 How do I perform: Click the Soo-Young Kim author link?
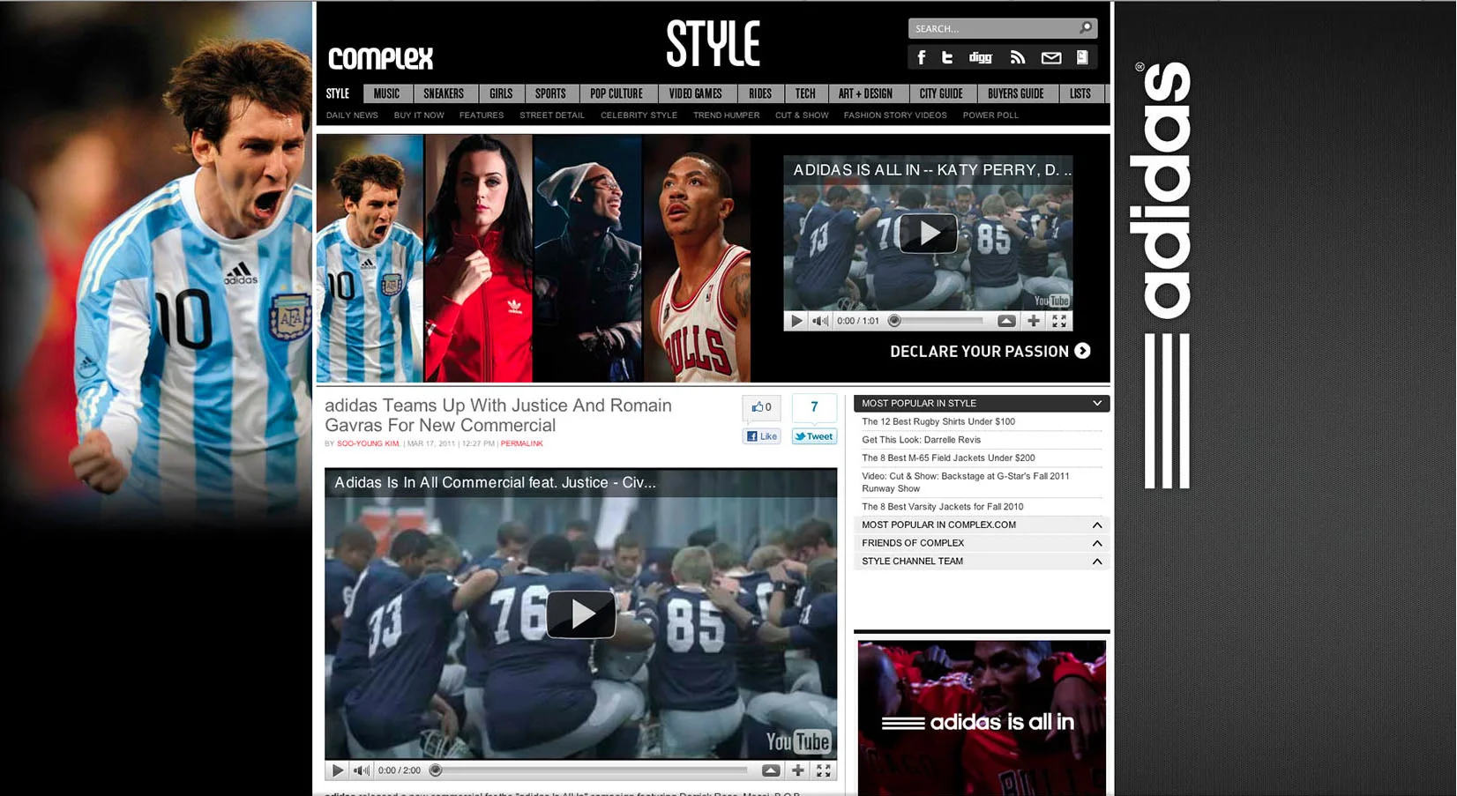point(368,443)
